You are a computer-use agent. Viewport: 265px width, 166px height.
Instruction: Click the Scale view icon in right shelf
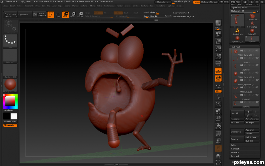click(x=218, y=119)
